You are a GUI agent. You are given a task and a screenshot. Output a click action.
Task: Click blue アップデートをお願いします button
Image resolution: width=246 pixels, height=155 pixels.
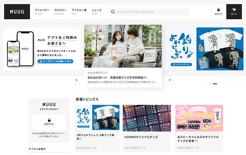(x=55, y=61)
